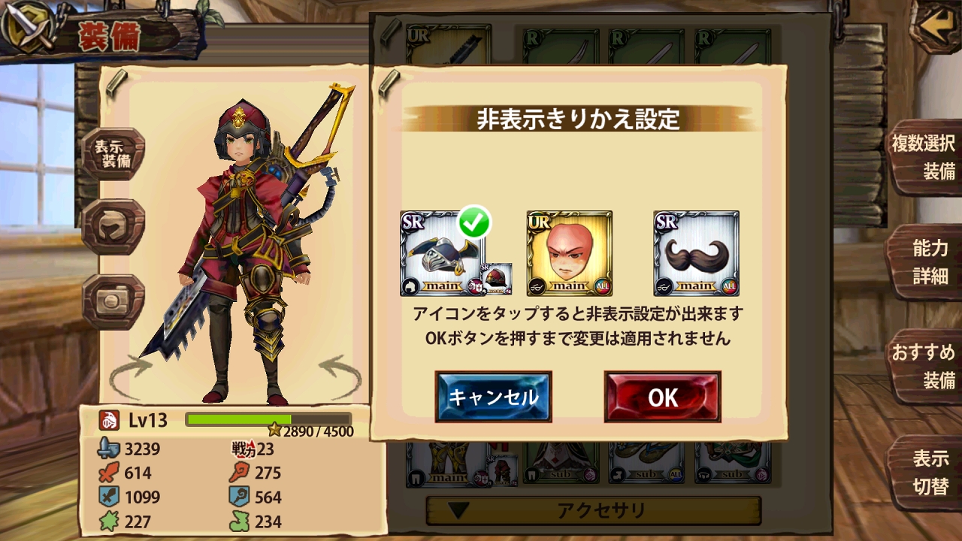Rotate character with right curved arrow
Screen dimensions: 962x541
(x=340, y=376)
